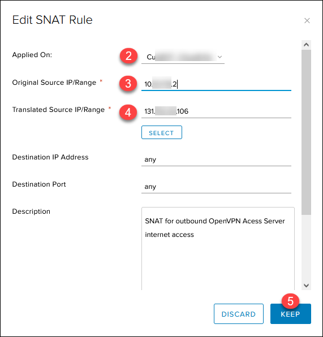323x337 pixels.
Task: Click the DISCARD button
Action: pos(239,314)
